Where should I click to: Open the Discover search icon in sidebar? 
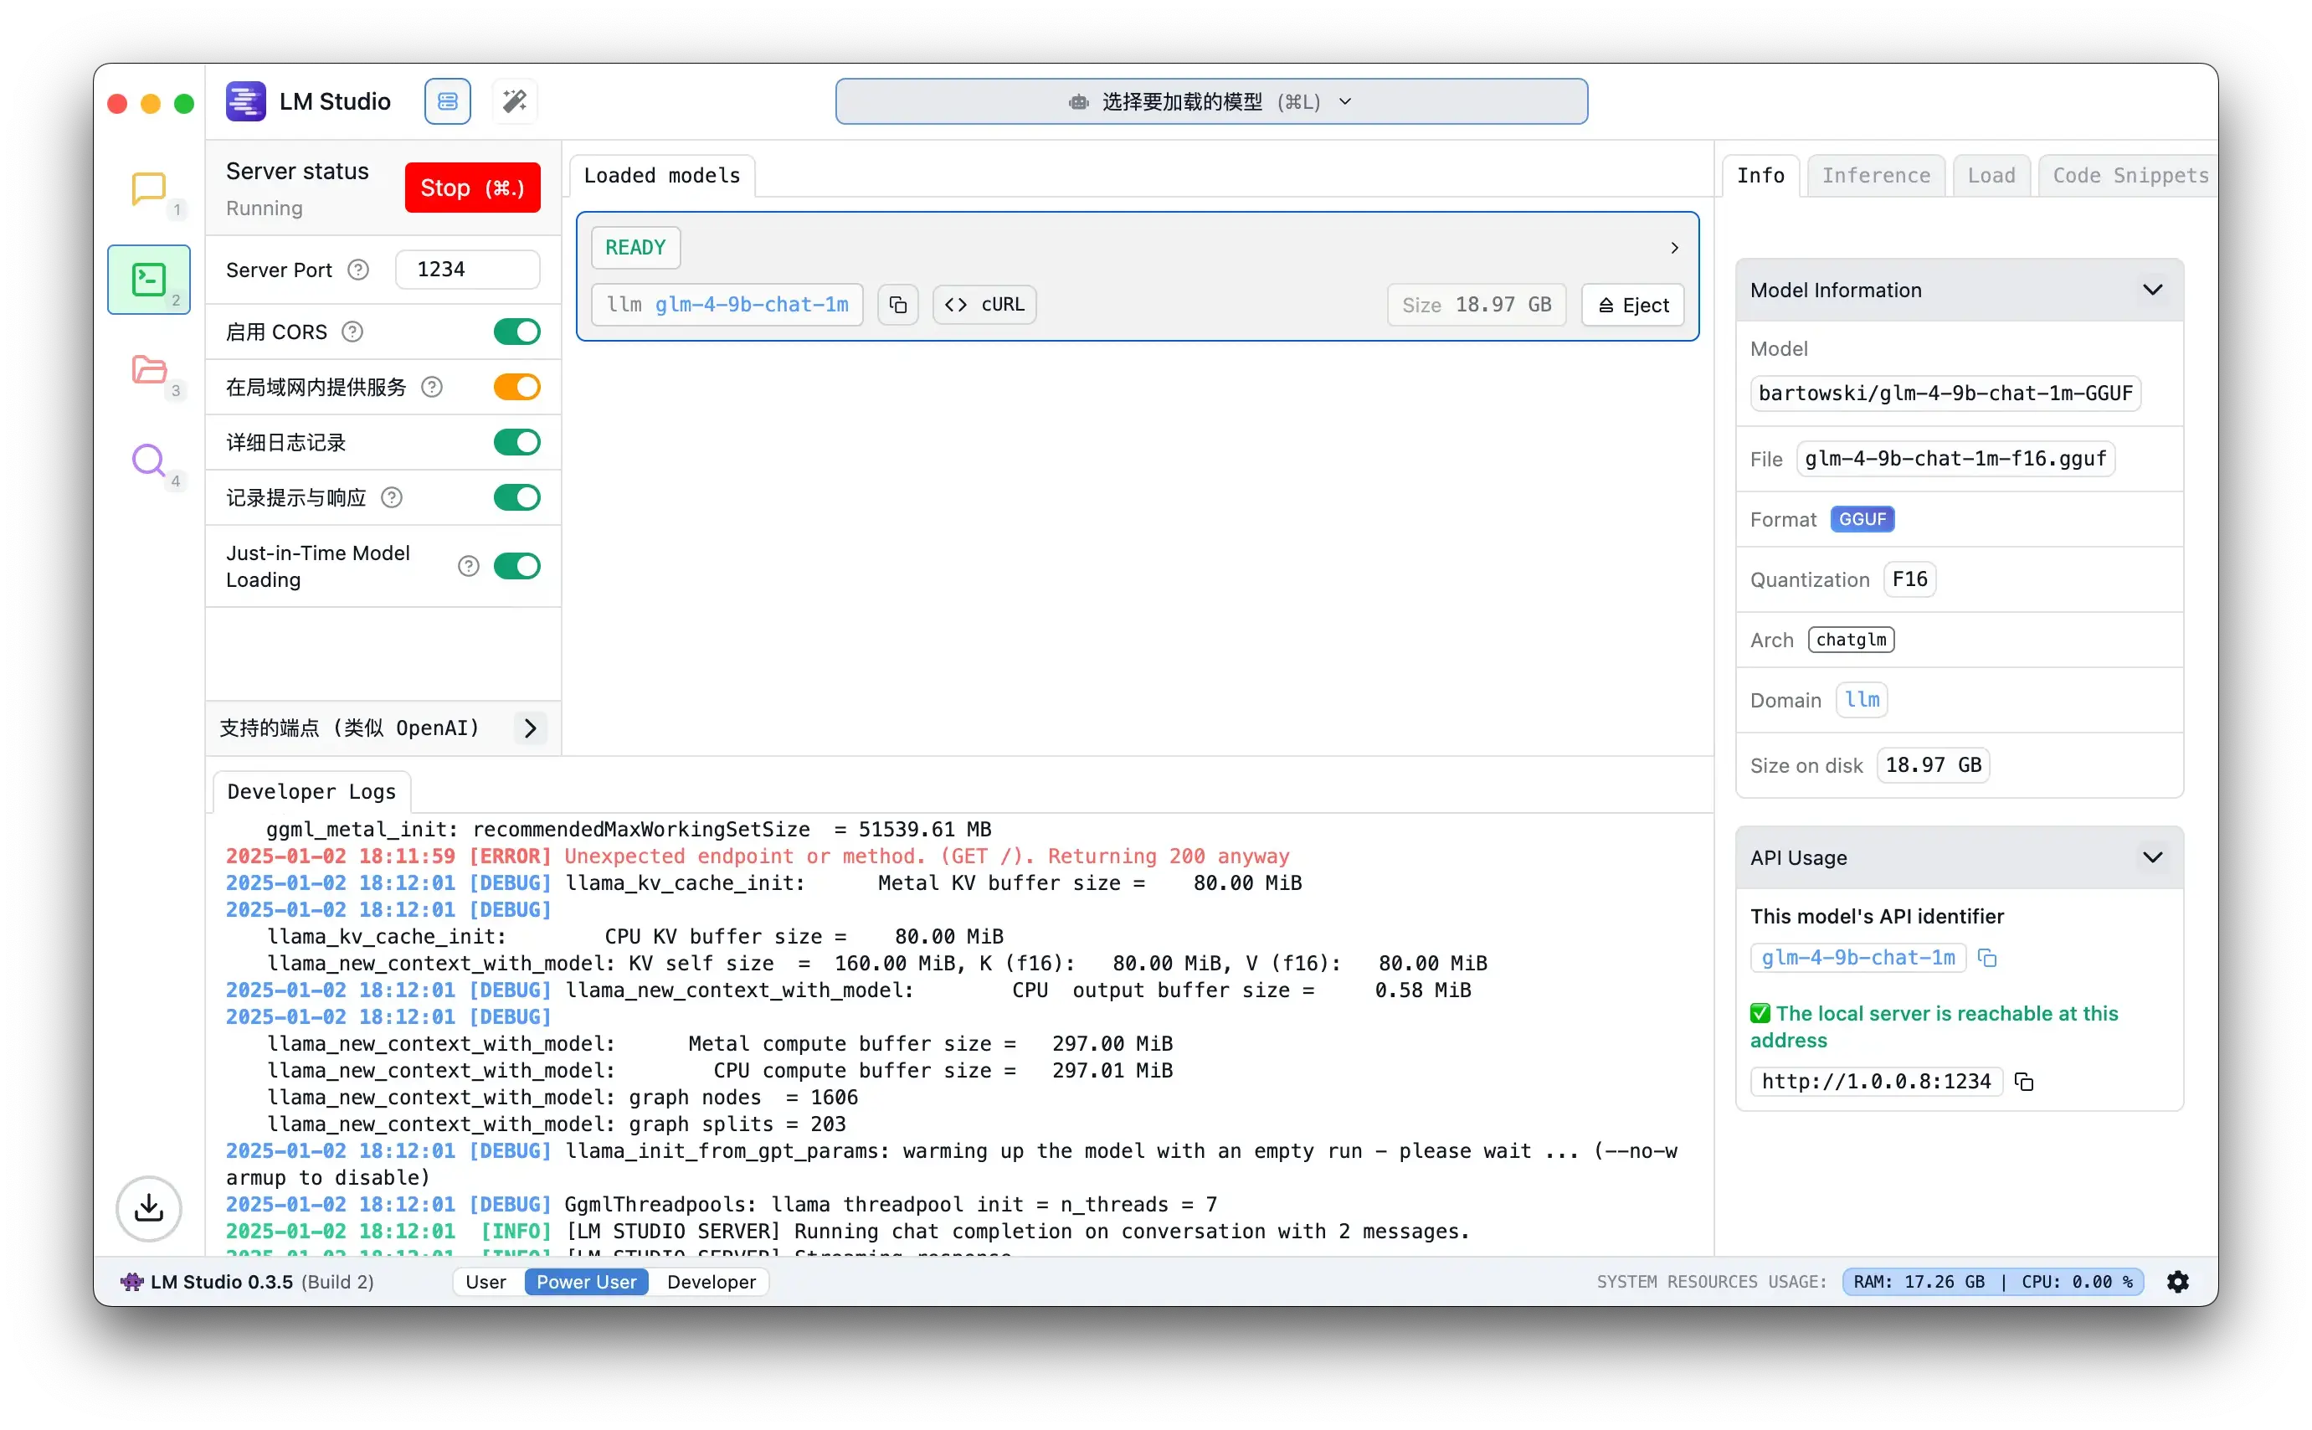148,460
